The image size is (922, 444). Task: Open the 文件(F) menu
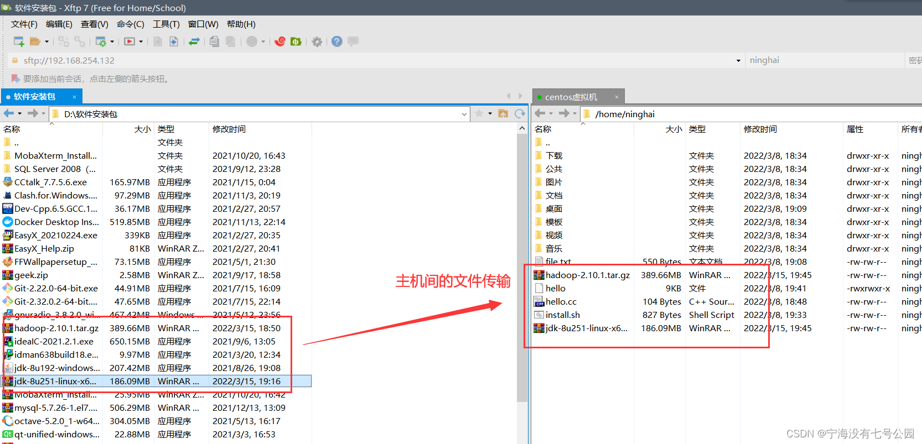(24, 24)
